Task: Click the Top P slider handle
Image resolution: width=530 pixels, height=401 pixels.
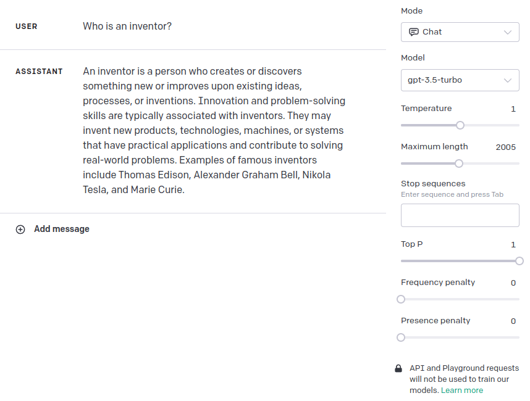Action: (x=519, y=261)
